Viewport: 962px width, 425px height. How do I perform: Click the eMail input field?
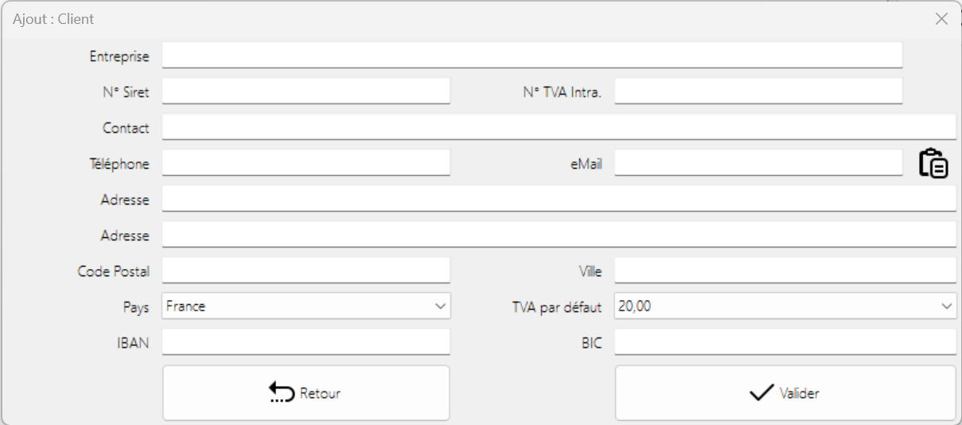758,163
